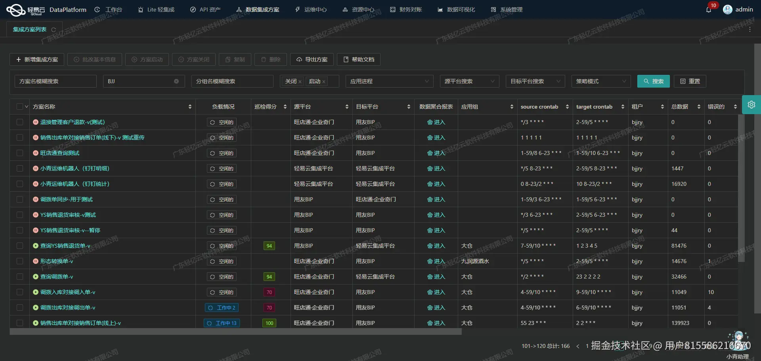Screen dimensions: 761x361
Task: Open the notification bell with 10 alerts
Action: tap(709, 10)
